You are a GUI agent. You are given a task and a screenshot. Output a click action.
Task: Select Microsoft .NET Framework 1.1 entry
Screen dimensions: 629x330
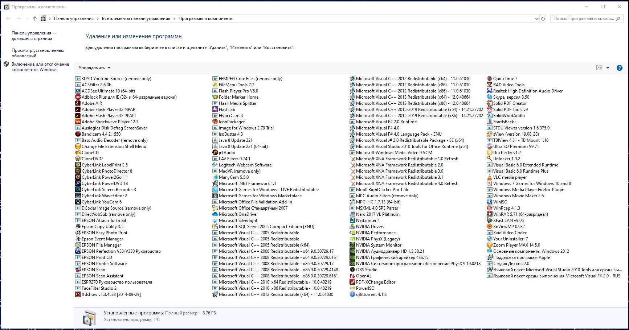point(244,183)
